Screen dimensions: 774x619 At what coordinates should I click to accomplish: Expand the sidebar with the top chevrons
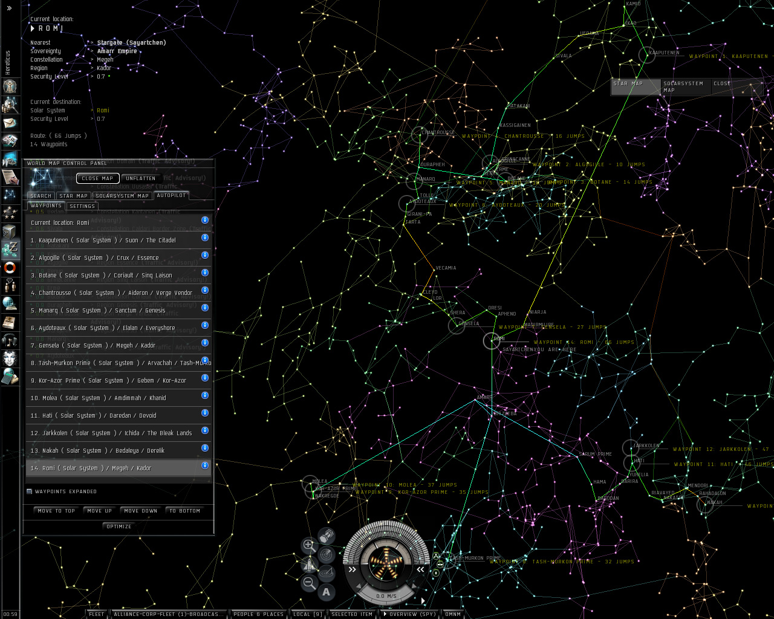coord(9,8)
